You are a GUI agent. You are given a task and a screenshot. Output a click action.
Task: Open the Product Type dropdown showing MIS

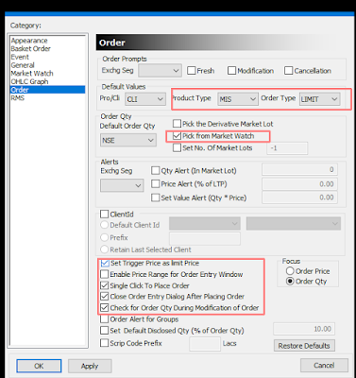[x=238, y=99]
